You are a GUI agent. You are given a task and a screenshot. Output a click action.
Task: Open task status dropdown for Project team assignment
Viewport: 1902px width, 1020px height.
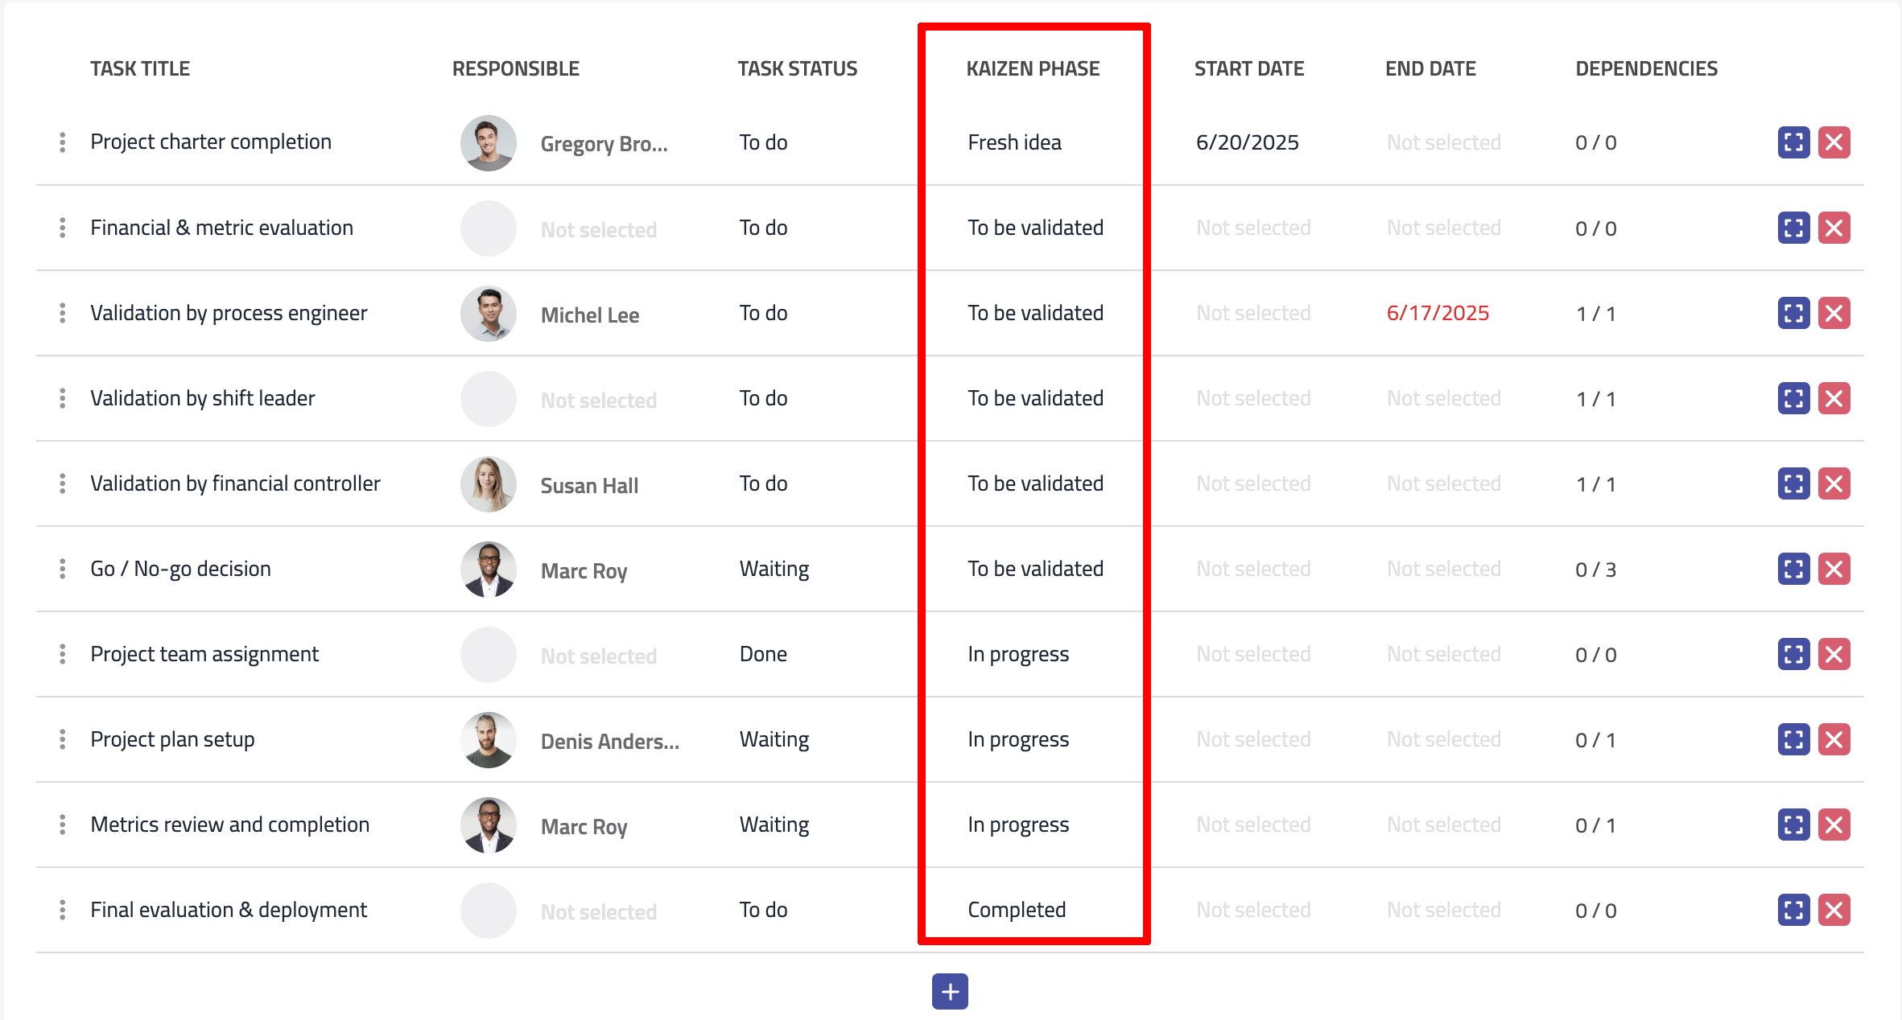[763, 654]
